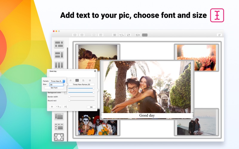Viewport: 239px width, 149px height.
Task: Click the Size input field
Action: pos(56,85)
